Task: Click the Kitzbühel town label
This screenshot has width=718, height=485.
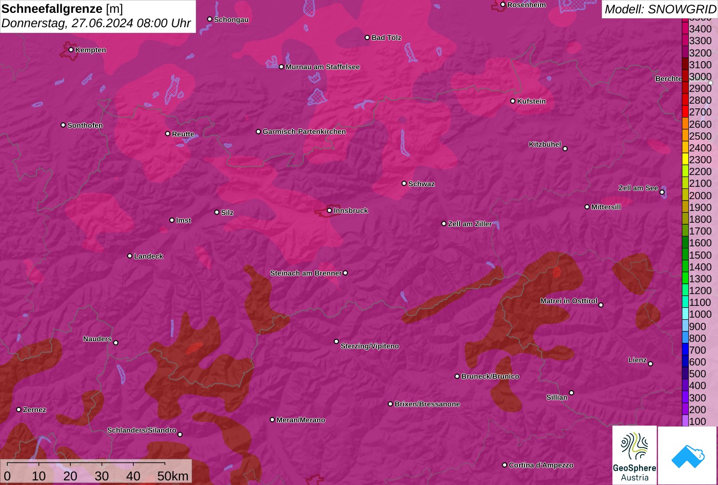Action: coord(545,144)
